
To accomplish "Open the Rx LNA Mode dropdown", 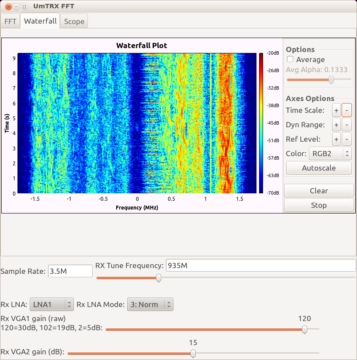I will coord(150,304).
